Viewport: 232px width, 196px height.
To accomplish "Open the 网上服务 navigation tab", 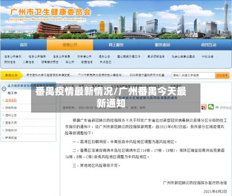I will coord(116,45).
